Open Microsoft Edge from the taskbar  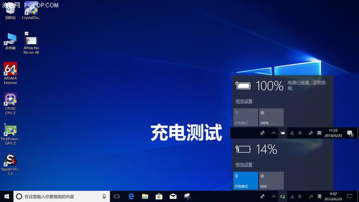[131, 196]
